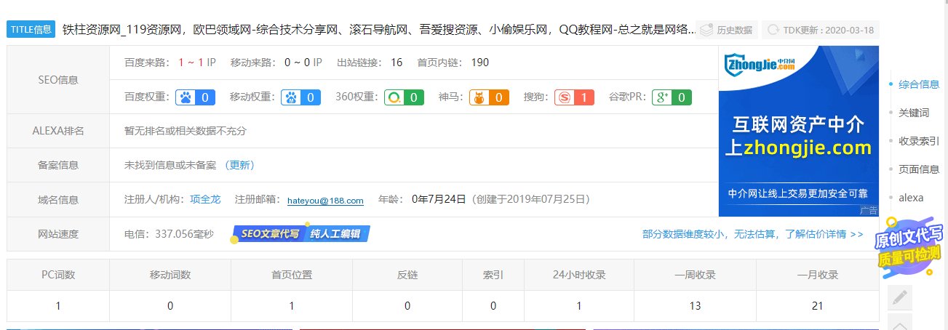948x330 pixels.
Task: Click the Shenma orange badge icon
Action: (488, 97)
